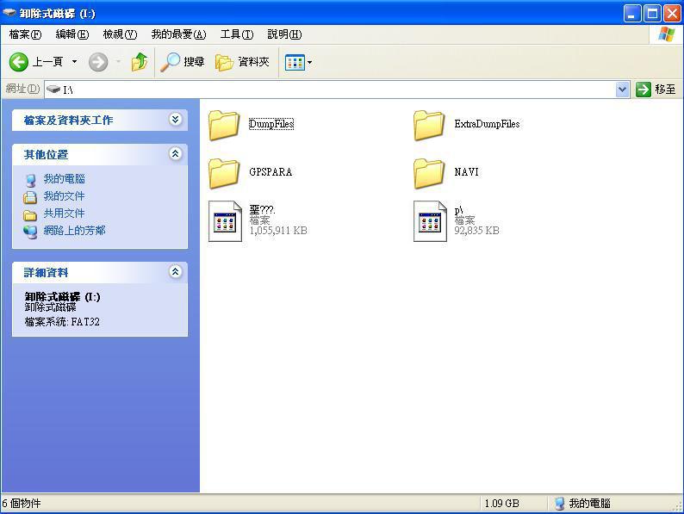Viewport: 684px width, 514px height.
Task: Click the file name p\
Action: tap(458, 210)
